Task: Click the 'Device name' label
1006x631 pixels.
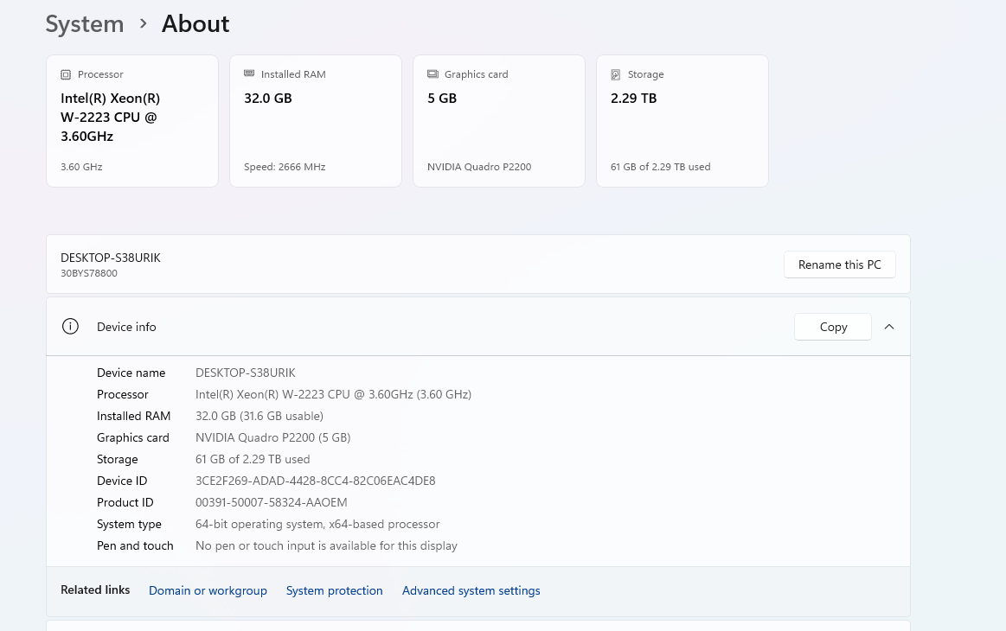Action: tap(131, 373)
